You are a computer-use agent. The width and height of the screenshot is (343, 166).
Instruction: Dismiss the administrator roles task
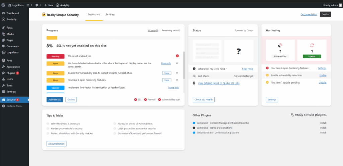(x=177, y=63)
